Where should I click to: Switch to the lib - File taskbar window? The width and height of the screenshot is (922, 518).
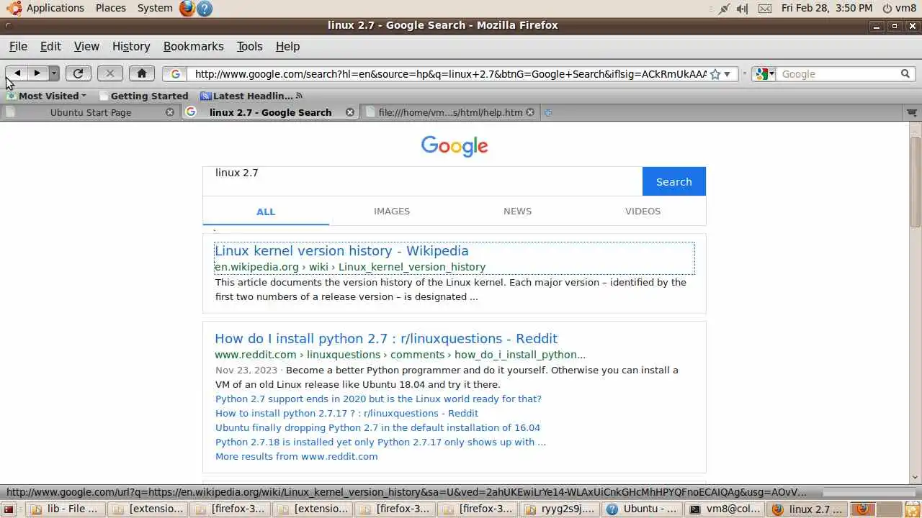coord(66,509)
